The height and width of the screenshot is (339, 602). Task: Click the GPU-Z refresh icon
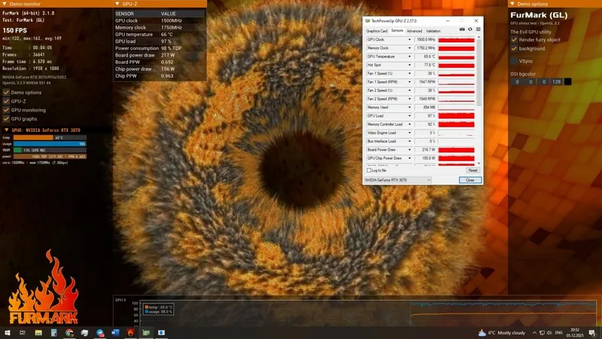(470, 29)
